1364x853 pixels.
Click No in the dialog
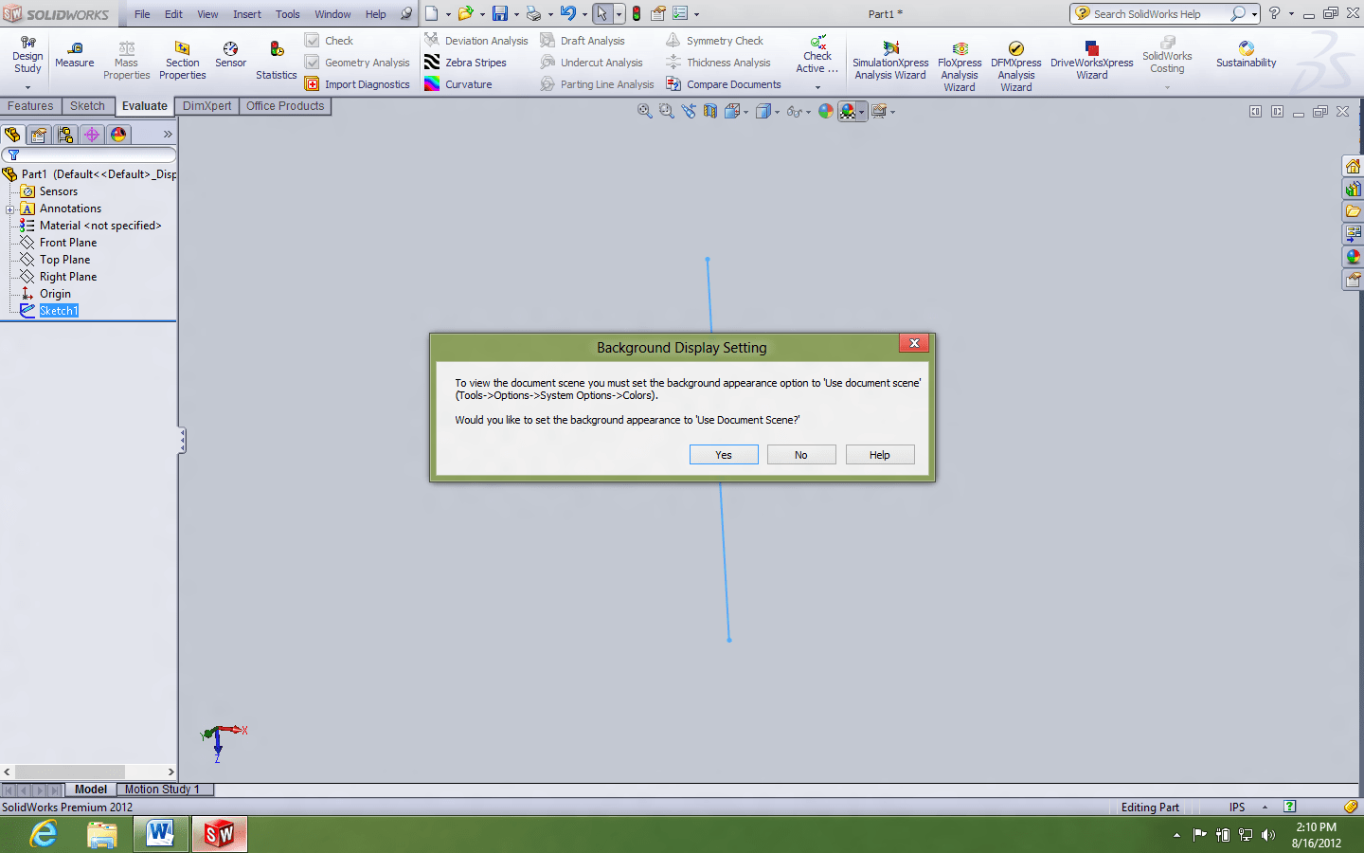801,455
